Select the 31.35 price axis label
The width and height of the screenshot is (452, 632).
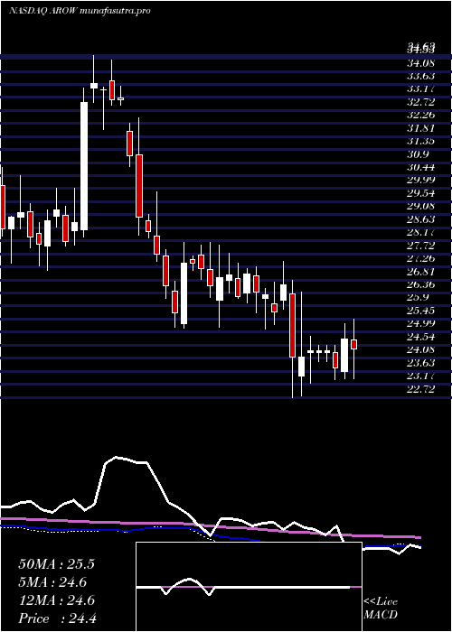420,141
